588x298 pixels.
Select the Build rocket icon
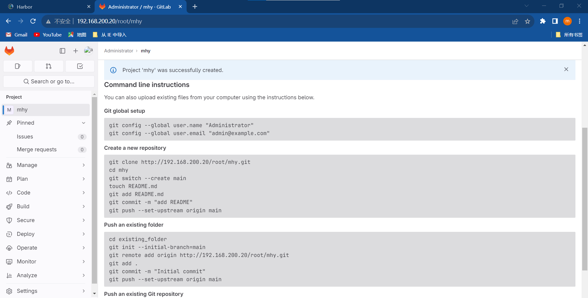(9, 206)
